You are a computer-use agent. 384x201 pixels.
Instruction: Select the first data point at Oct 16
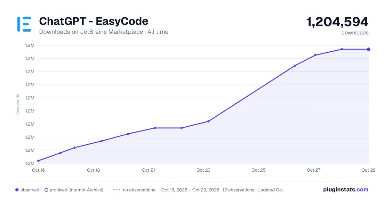[x=38, y=161]
